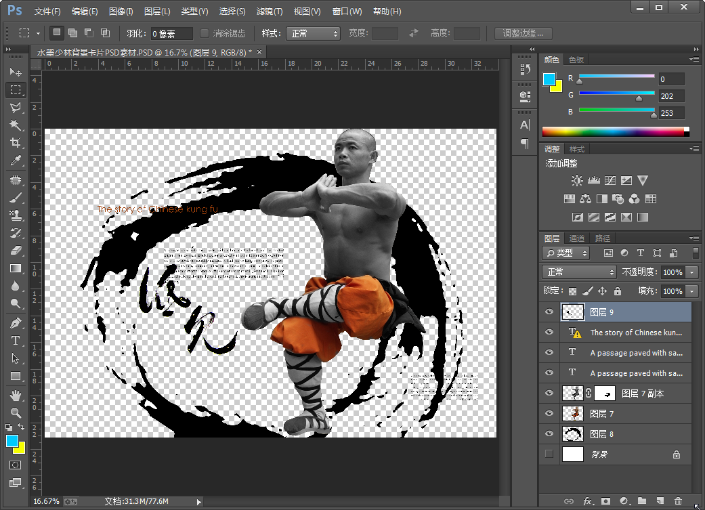Viewport: 705px width, 510px height.
Task: Click the 调整边缘... button
Action: [523, 33]
